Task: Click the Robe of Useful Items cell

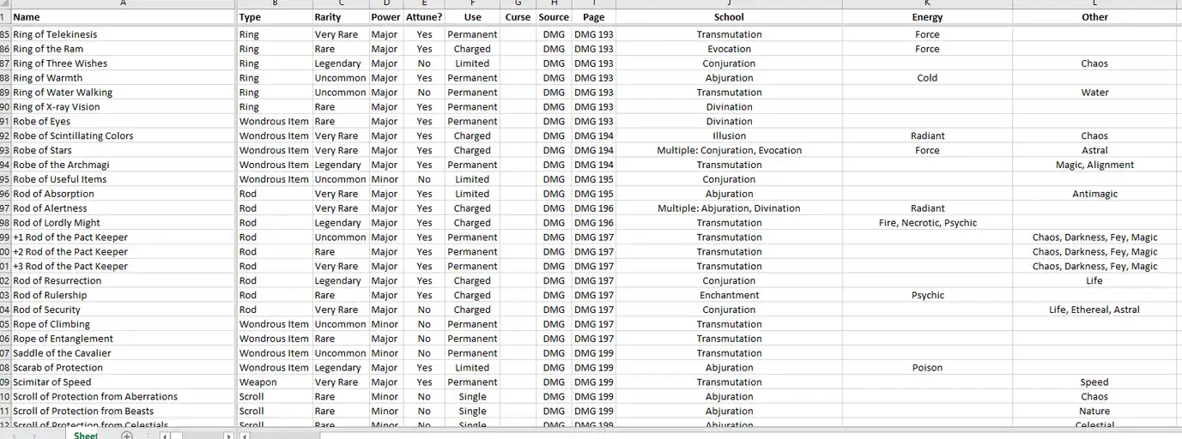Action: coord(123,179)
